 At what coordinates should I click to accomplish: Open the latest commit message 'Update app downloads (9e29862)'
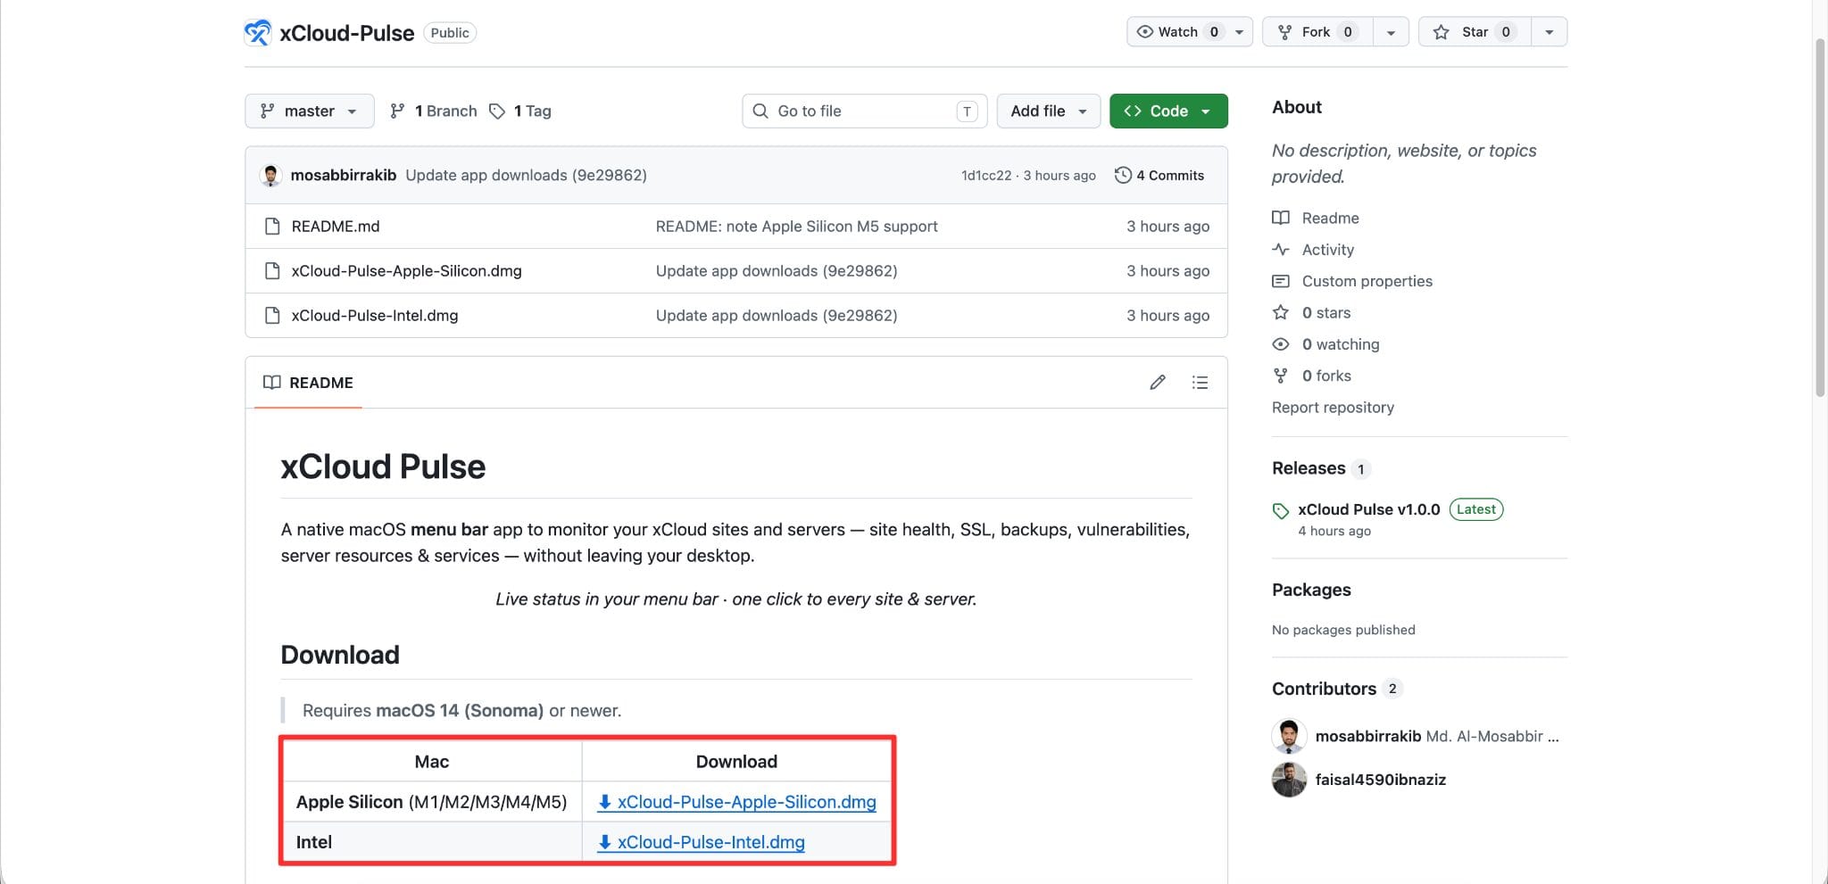[x=526, y=175]
